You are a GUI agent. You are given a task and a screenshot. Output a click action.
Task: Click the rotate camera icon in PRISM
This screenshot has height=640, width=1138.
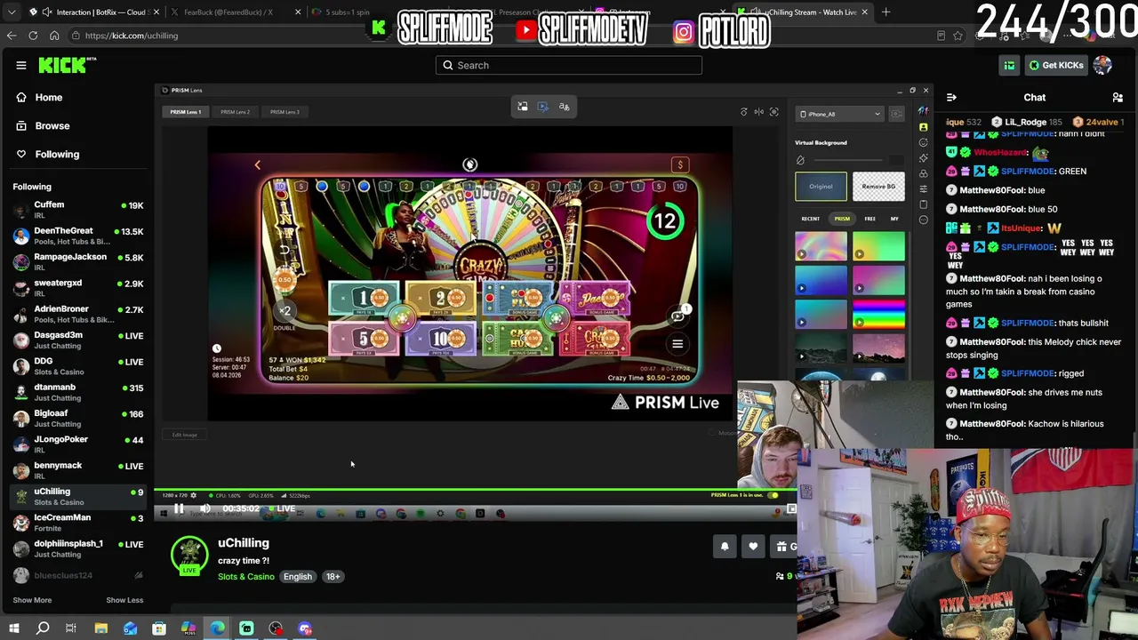[x=744, y=112]
